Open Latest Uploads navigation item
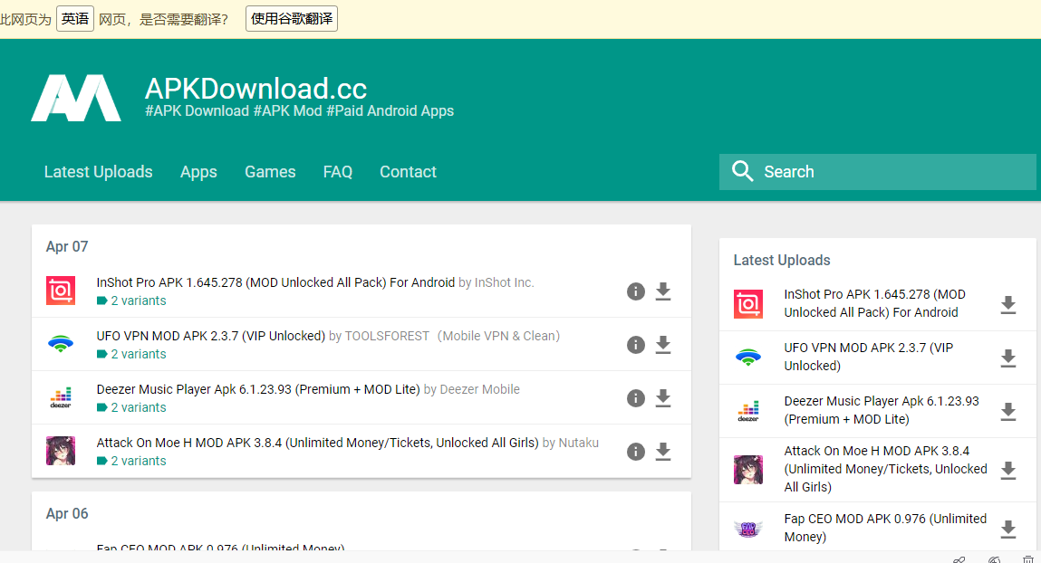Image resolution: width=1041 pixels, height=563 pixels. [98, 172]
